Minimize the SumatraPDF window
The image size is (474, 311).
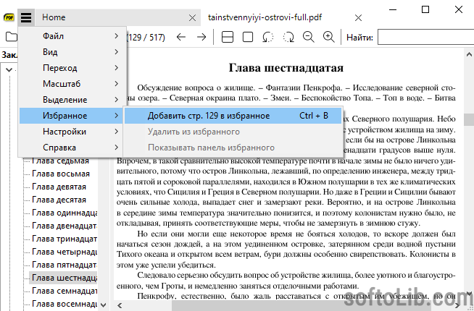click(x=393, y=9)
